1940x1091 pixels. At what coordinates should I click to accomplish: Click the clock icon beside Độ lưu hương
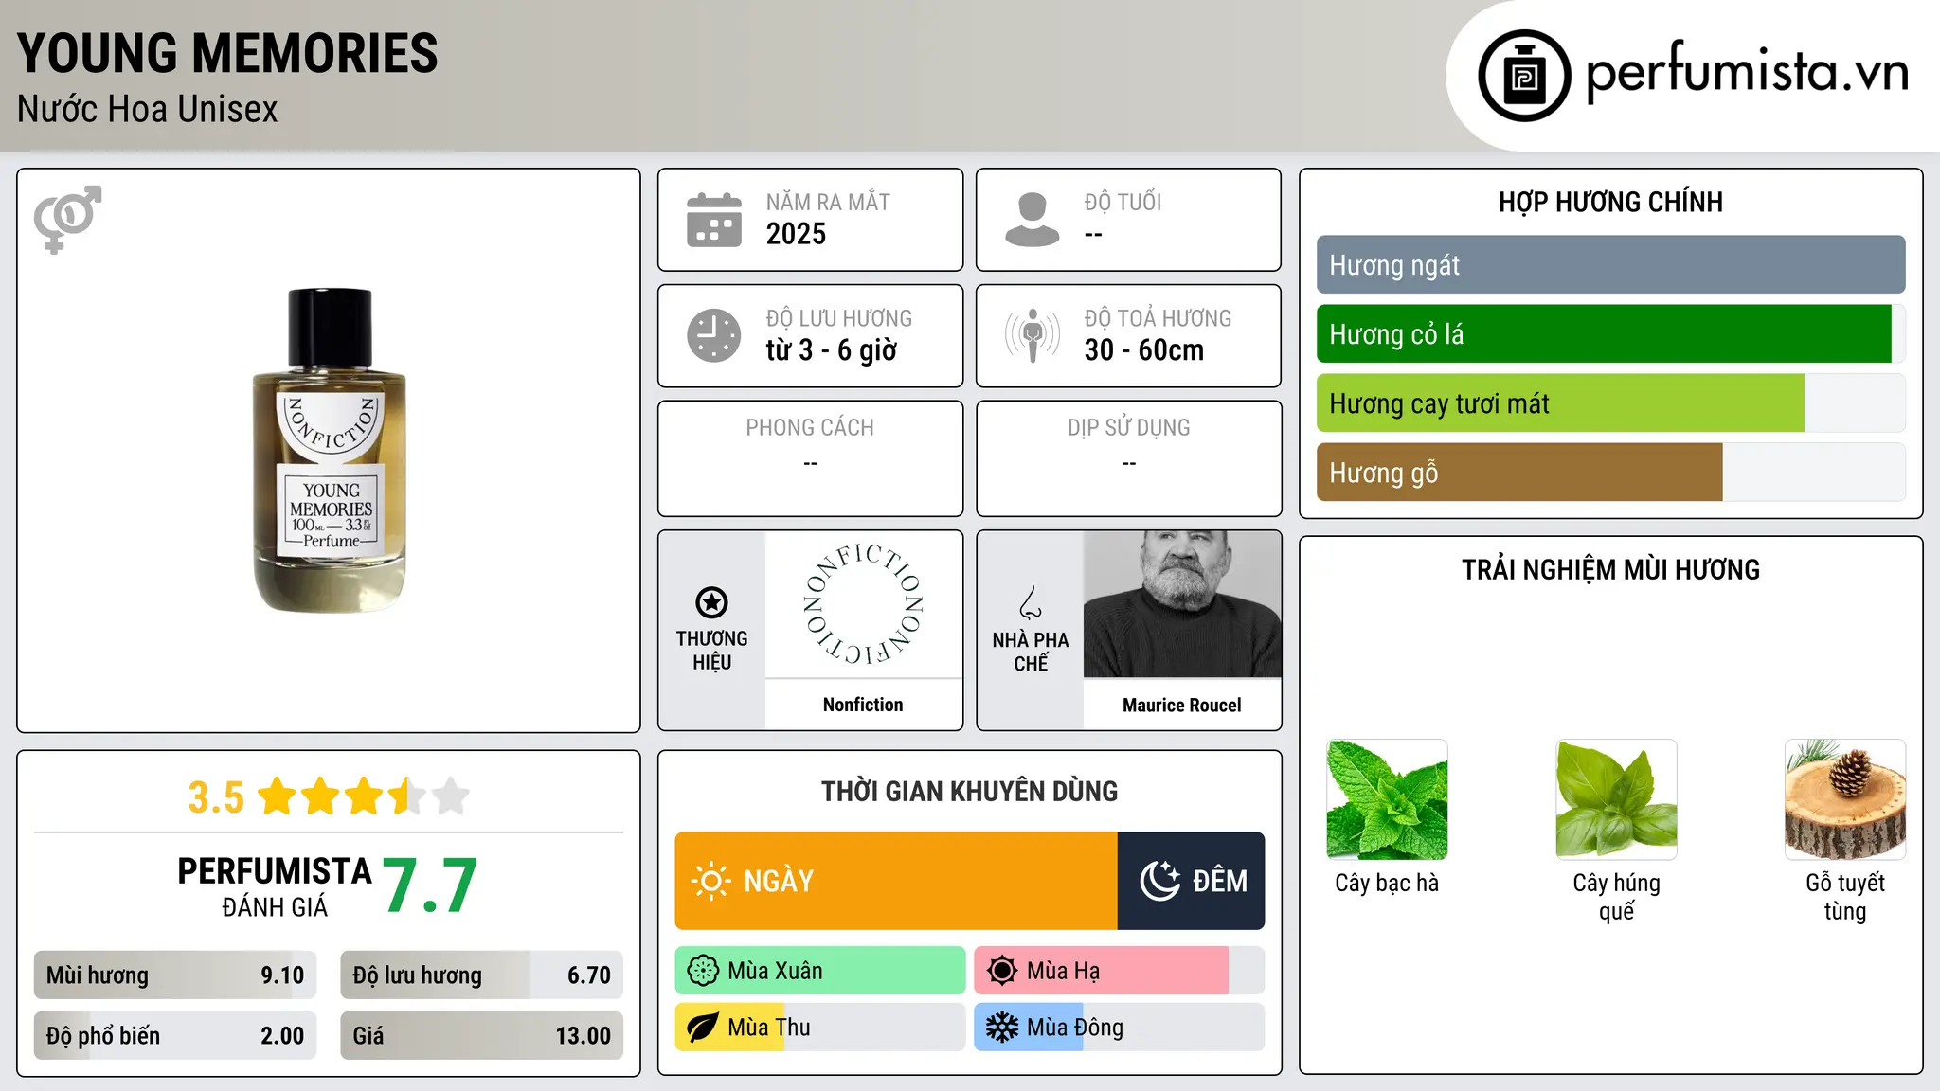[714, 335]
